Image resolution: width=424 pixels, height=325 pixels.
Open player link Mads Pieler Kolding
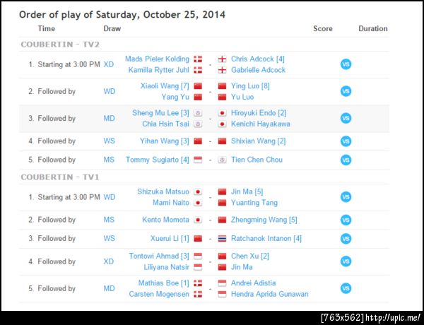tap(157, 59)
